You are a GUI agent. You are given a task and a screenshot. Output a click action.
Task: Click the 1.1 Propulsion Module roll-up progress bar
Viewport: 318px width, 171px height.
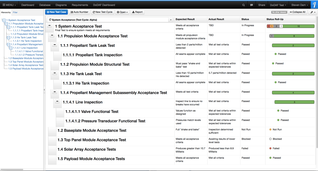coord(292,36)
